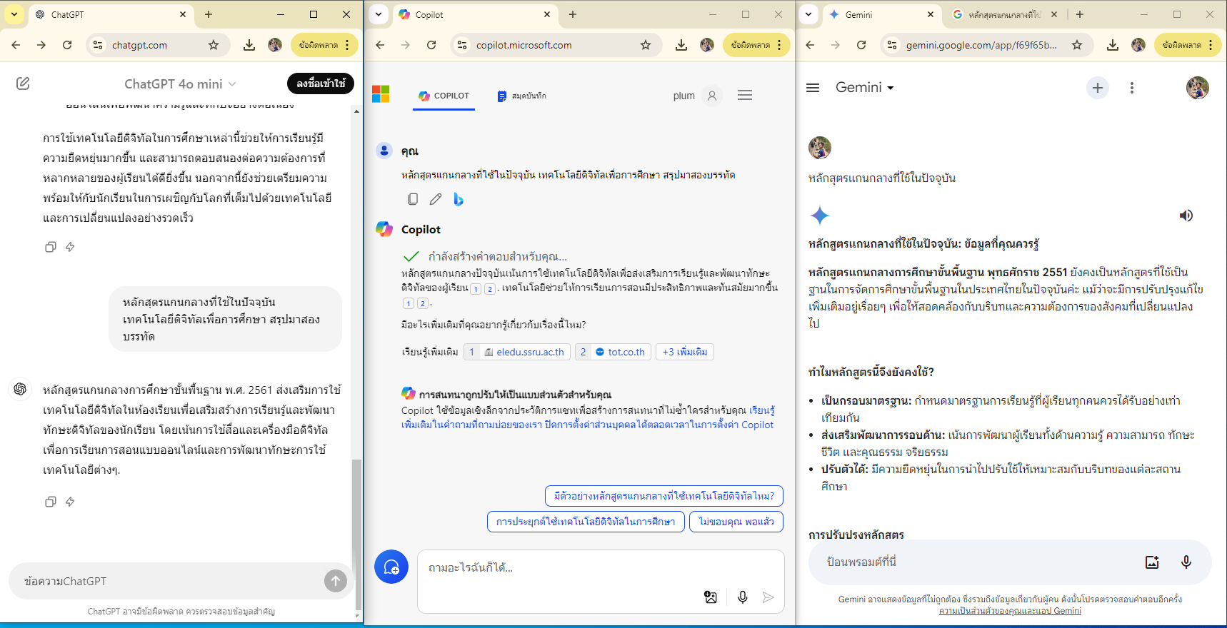Screen dimensions: 1227x628
Task: Click Copilot add image icon
Action: 710,597
